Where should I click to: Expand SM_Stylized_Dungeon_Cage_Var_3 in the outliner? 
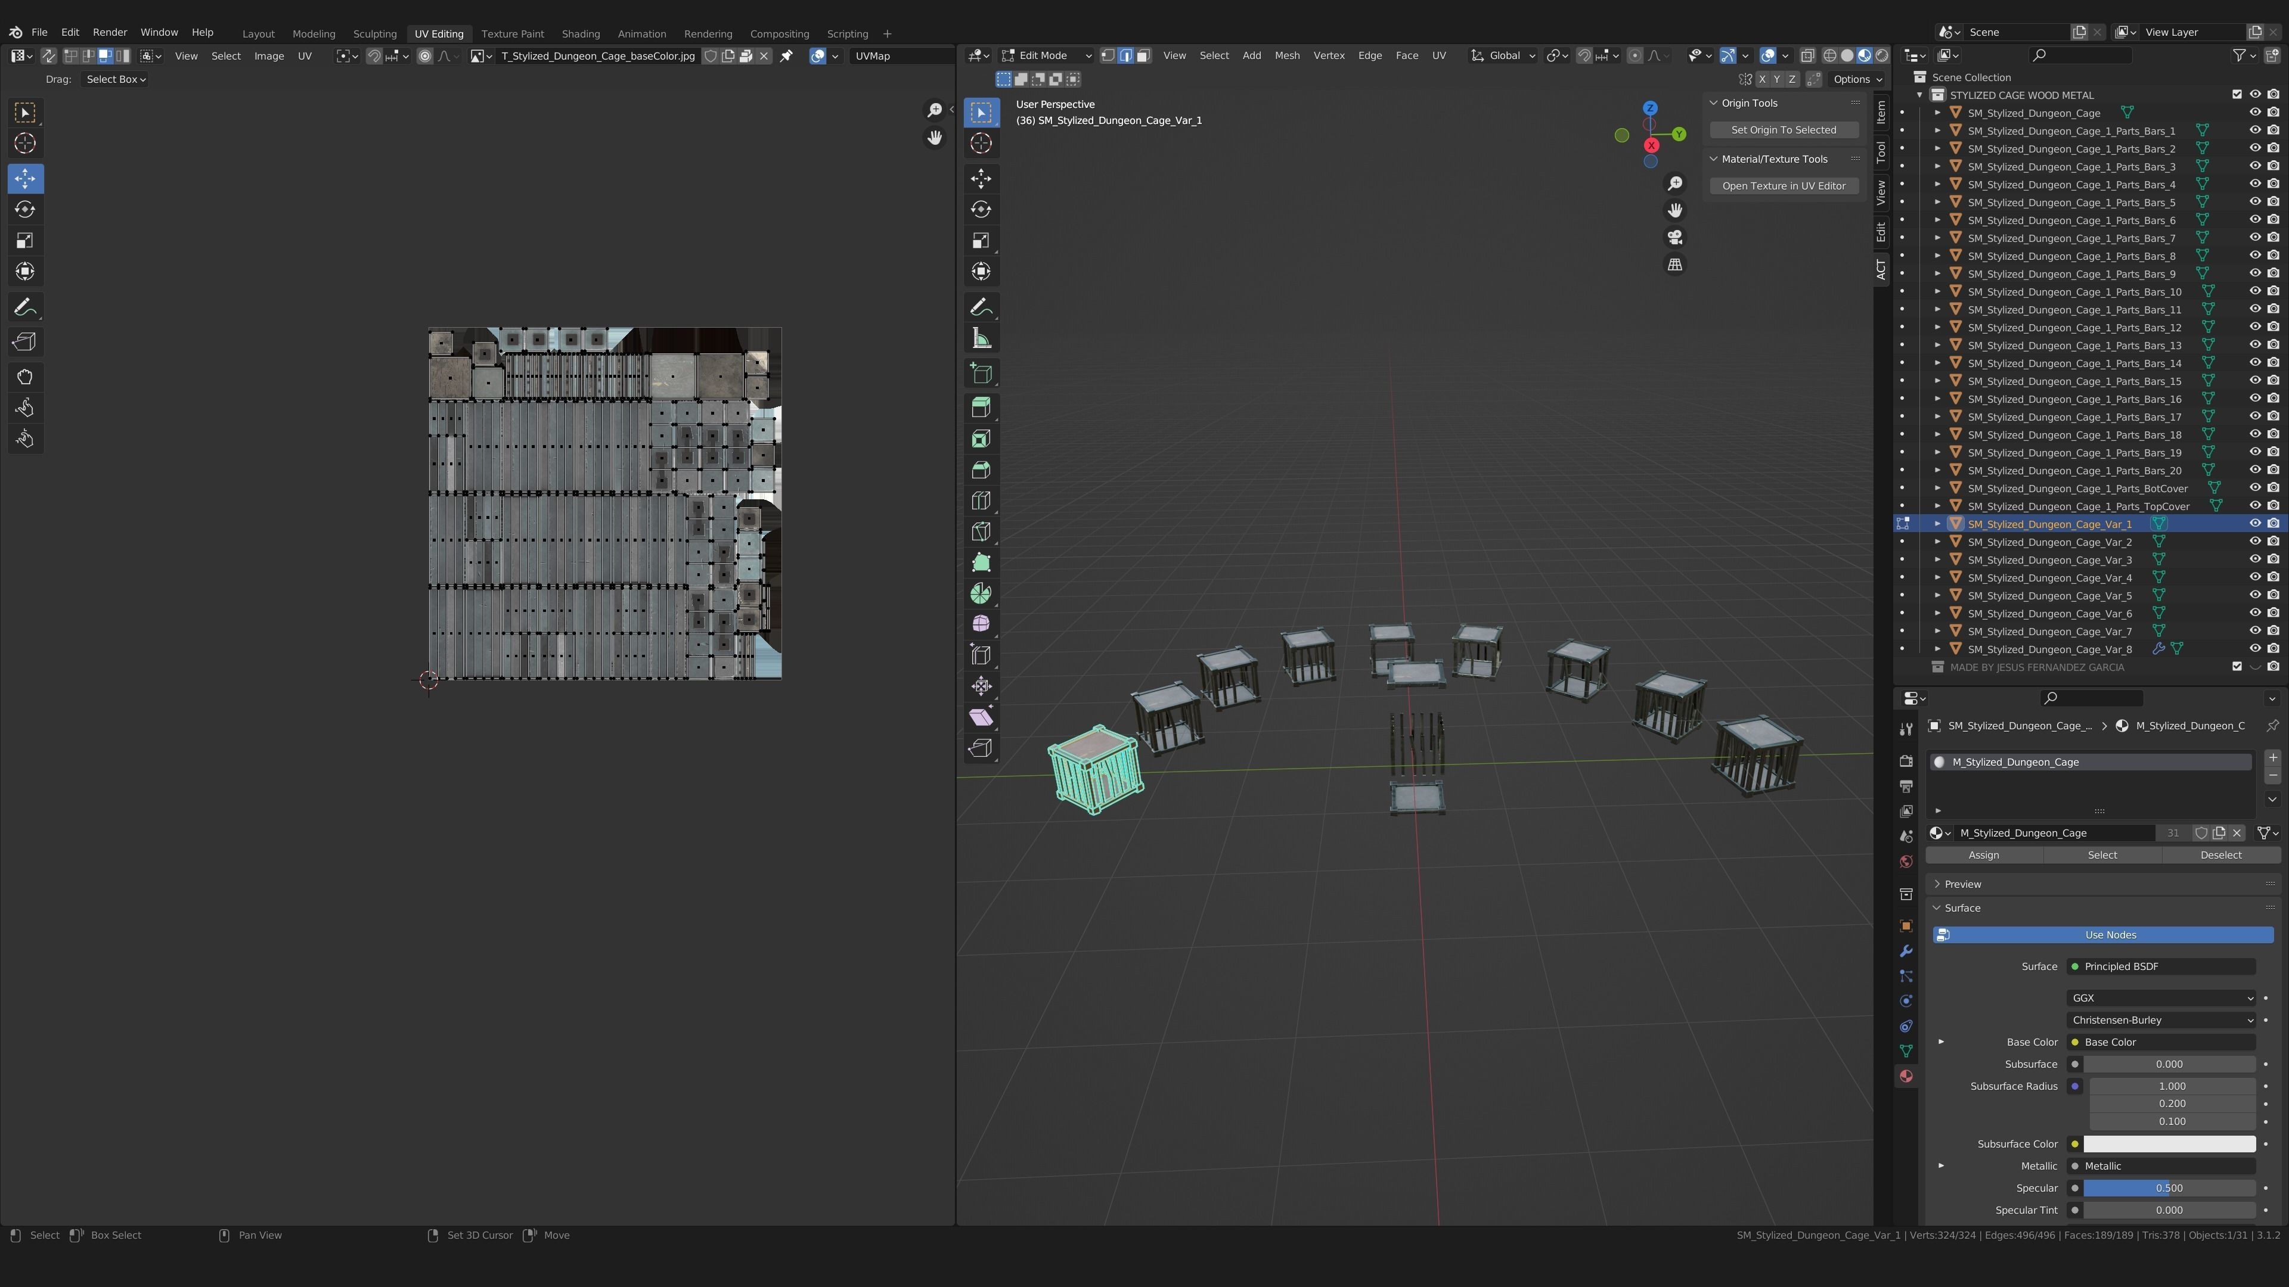(1938, 559)
